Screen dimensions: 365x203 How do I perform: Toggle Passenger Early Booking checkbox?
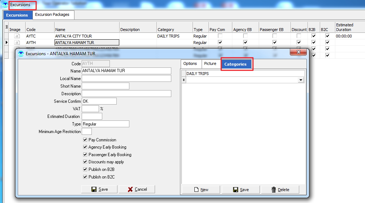pyautogui.click(x=85, y=155)
